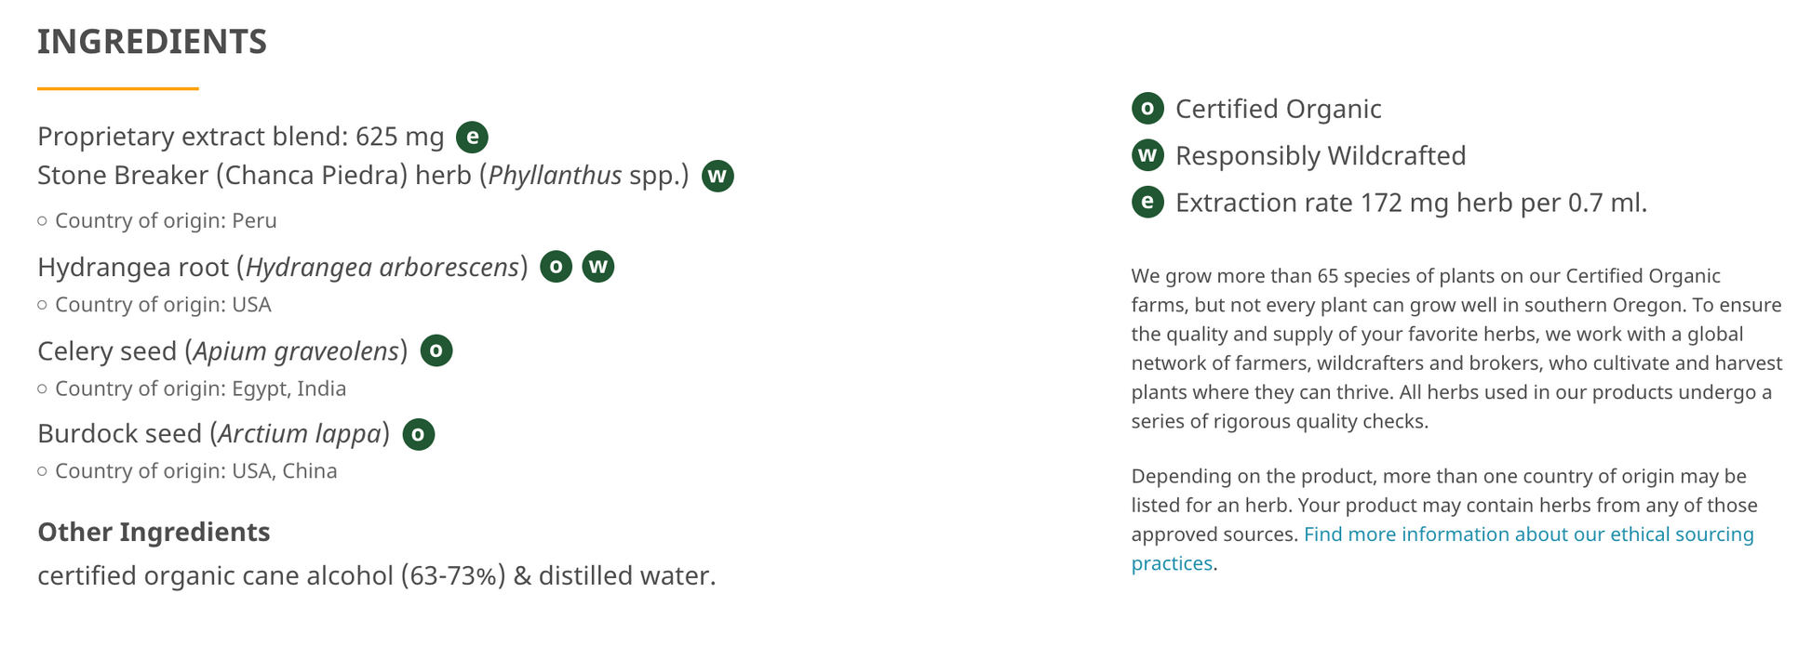Click the 'Extraction rate 172 mg herb' label
The height and width of the screenshot is (646, 1811).
point(1411,203)
